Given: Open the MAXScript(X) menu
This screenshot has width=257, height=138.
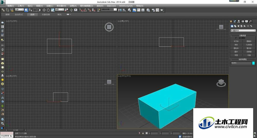Looking at the screenshot, I should click(x=126, y=6).
